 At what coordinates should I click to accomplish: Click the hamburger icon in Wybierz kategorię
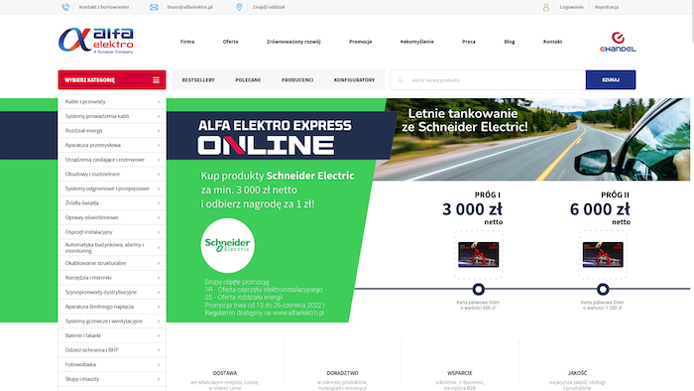(x=156, y=80)
